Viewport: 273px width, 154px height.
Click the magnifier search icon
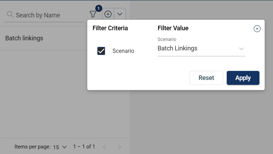(x=10, y=15)
